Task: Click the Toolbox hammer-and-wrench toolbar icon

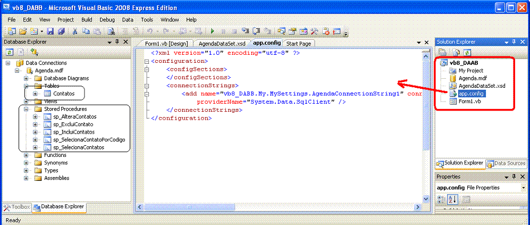Action: pyautogui.click(x=315, y=31)
